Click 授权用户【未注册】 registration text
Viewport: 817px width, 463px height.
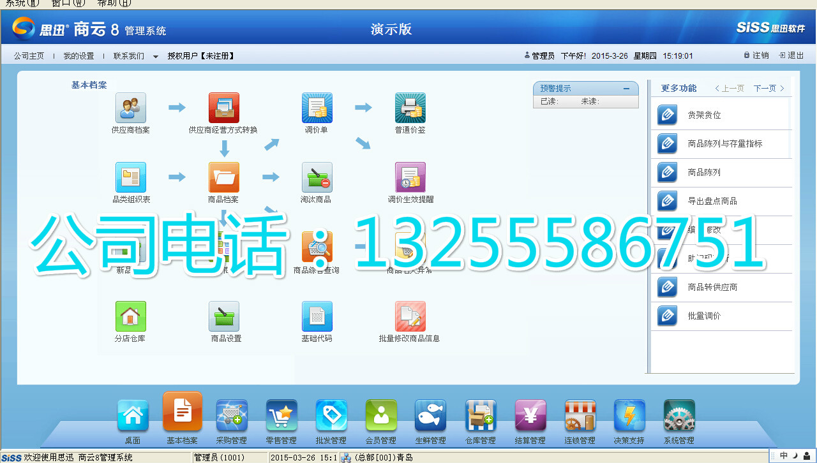point(201,56)
